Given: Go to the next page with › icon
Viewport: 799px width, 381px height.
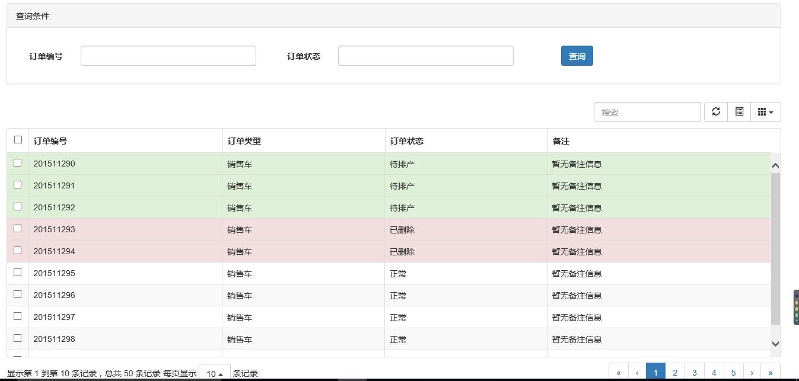Looking at the screenshot, I should (x=752, y=372).
